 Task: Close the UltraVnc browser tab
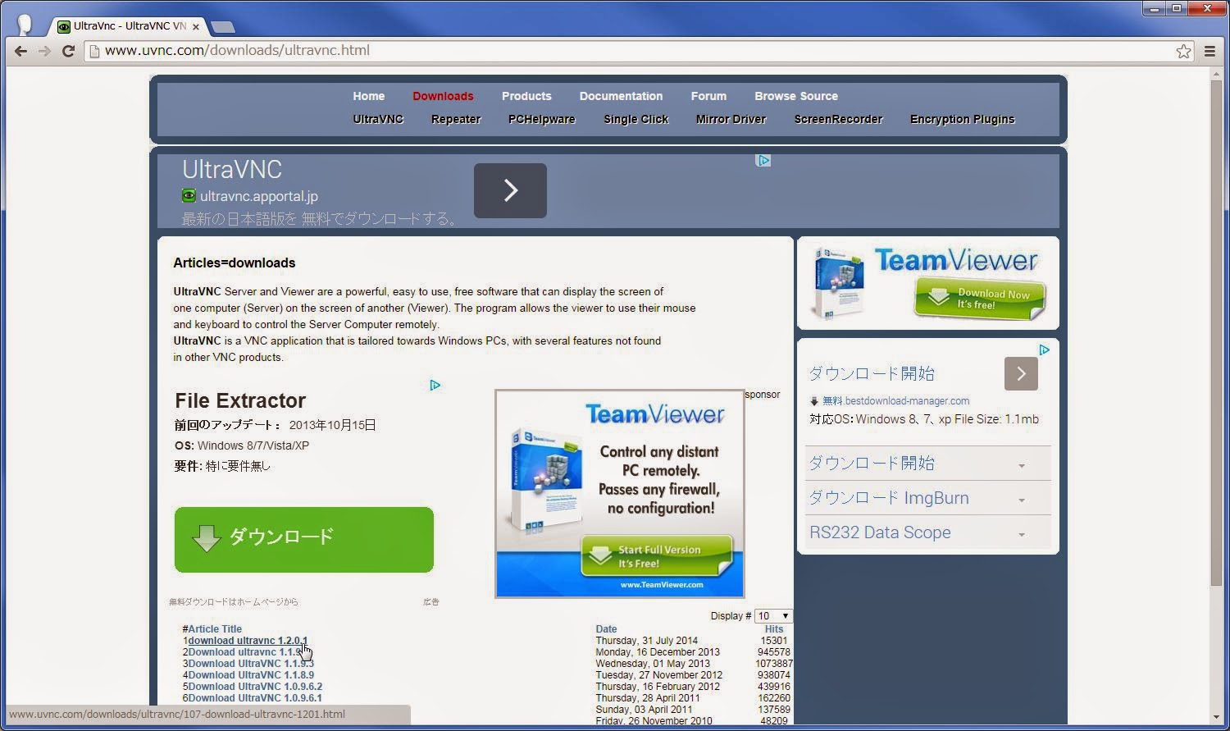point(196,26)
